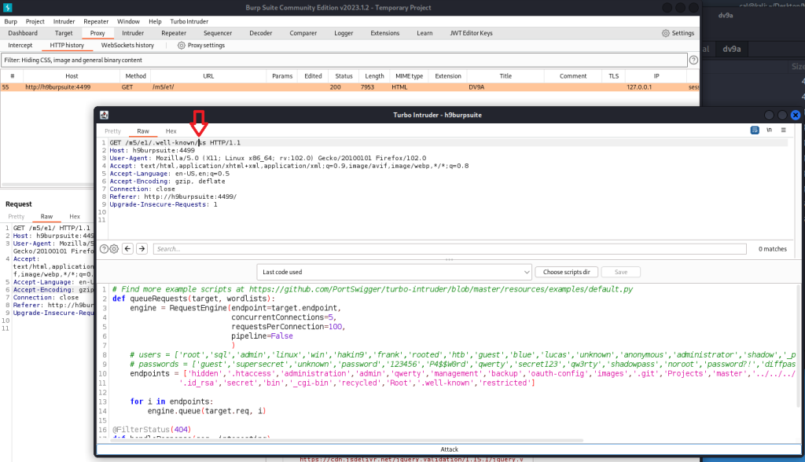Screen dimensions: 805x462
Task: Go to the previous search match arrow
Action: tap(128, 249)
